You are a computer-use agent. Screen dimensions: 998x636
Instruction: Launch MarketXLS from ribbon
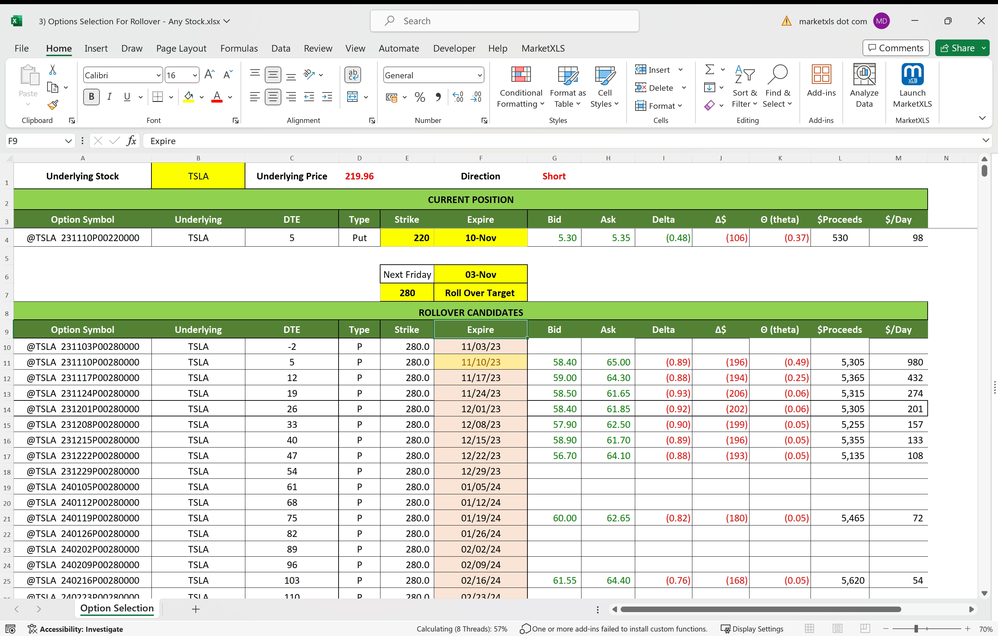912,86
